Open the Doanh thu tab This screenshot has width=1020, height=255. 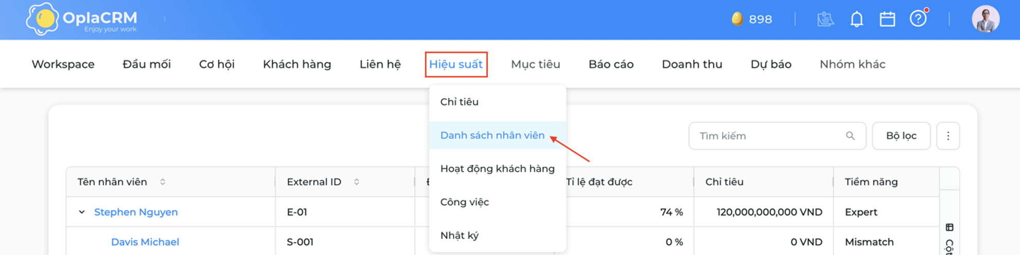[x=692, y=64]
